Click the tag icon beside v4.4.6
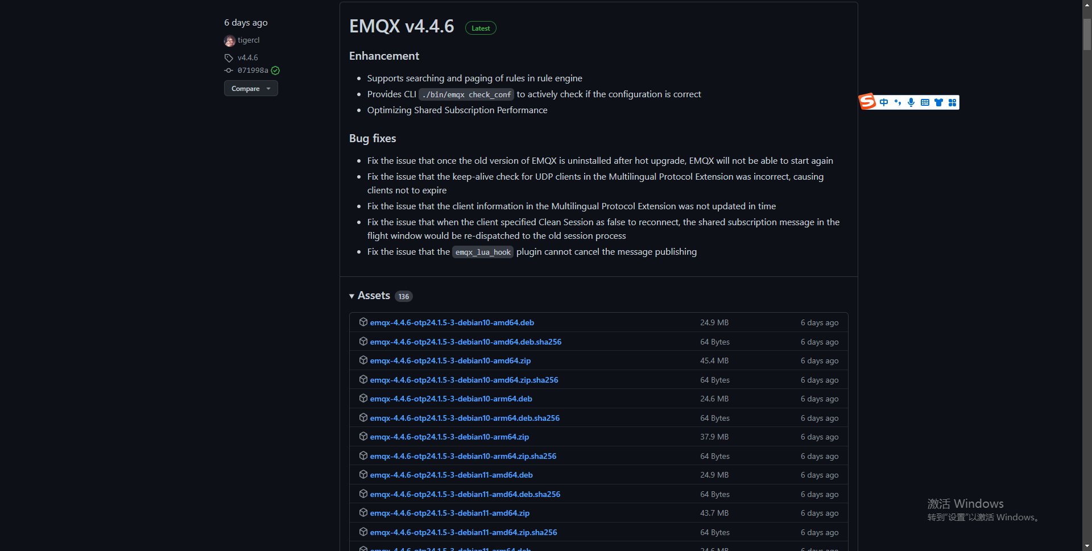 point(229,58)
